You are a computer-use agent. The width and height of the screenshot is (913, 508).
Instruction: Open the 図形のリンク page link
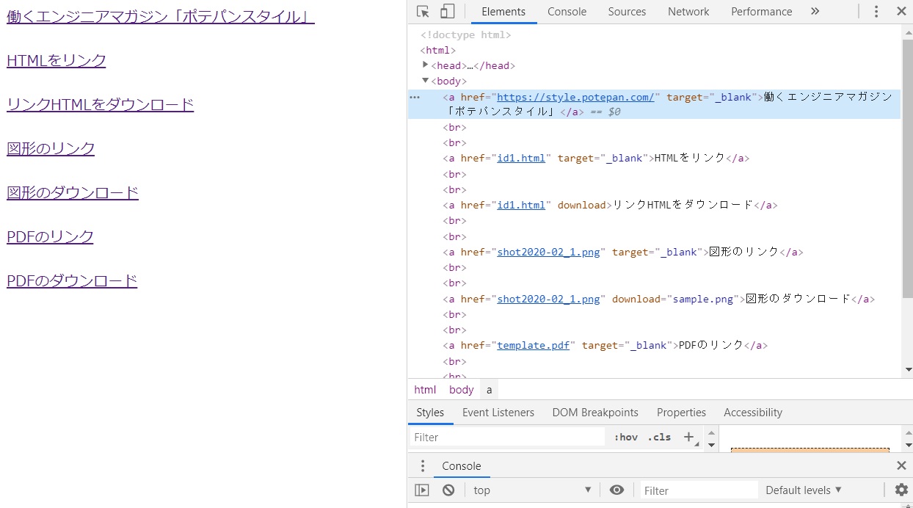click(51, 148)
